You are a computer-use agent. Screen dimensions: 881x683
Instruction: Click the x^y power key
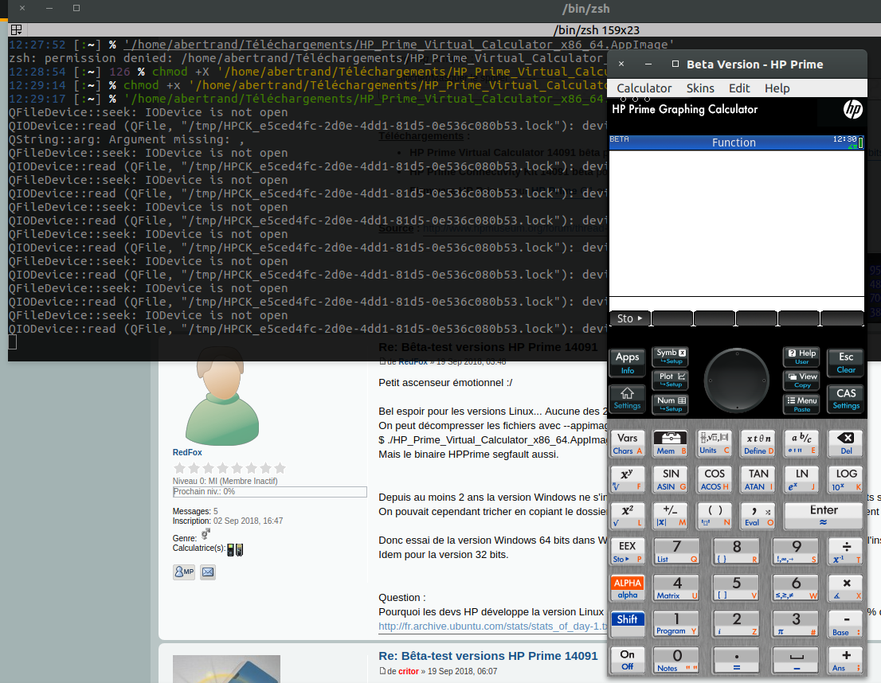[627, 479]
